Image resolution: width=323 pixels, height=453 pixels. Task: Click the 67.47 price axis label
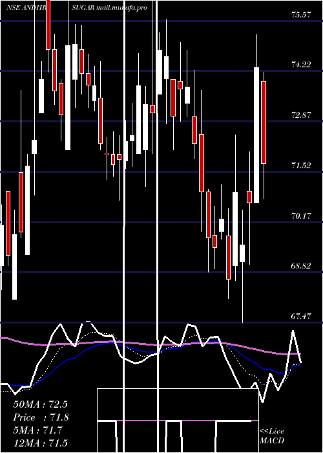coord(301,316)
